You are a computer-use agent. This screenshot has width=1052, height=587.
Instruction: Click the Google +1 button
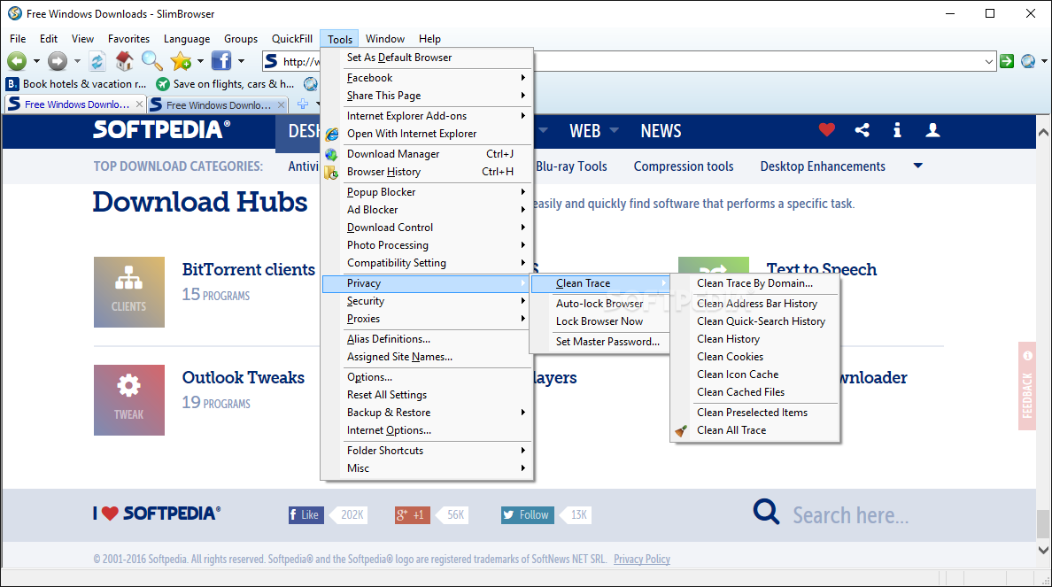413,514
